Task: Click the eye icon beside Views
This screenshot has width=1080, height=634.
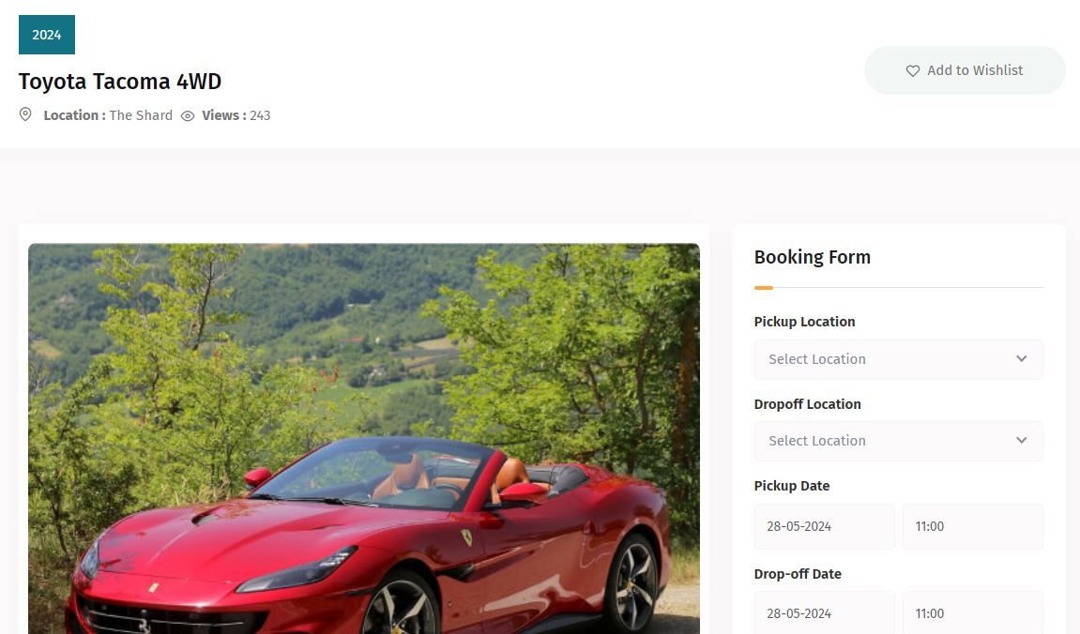Action: click(x=188, y=116)
